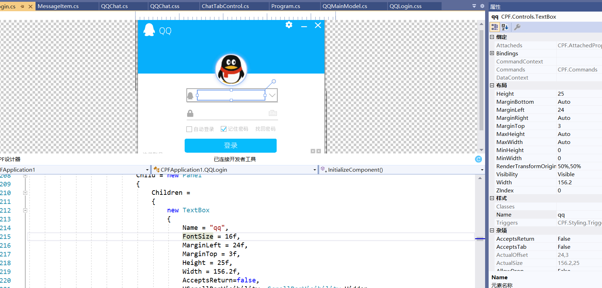Image resolution: width=602 pixels, height=288 pixels.
Task: Click the gear icon at end of tab strip
Action: tap(482, 6)
